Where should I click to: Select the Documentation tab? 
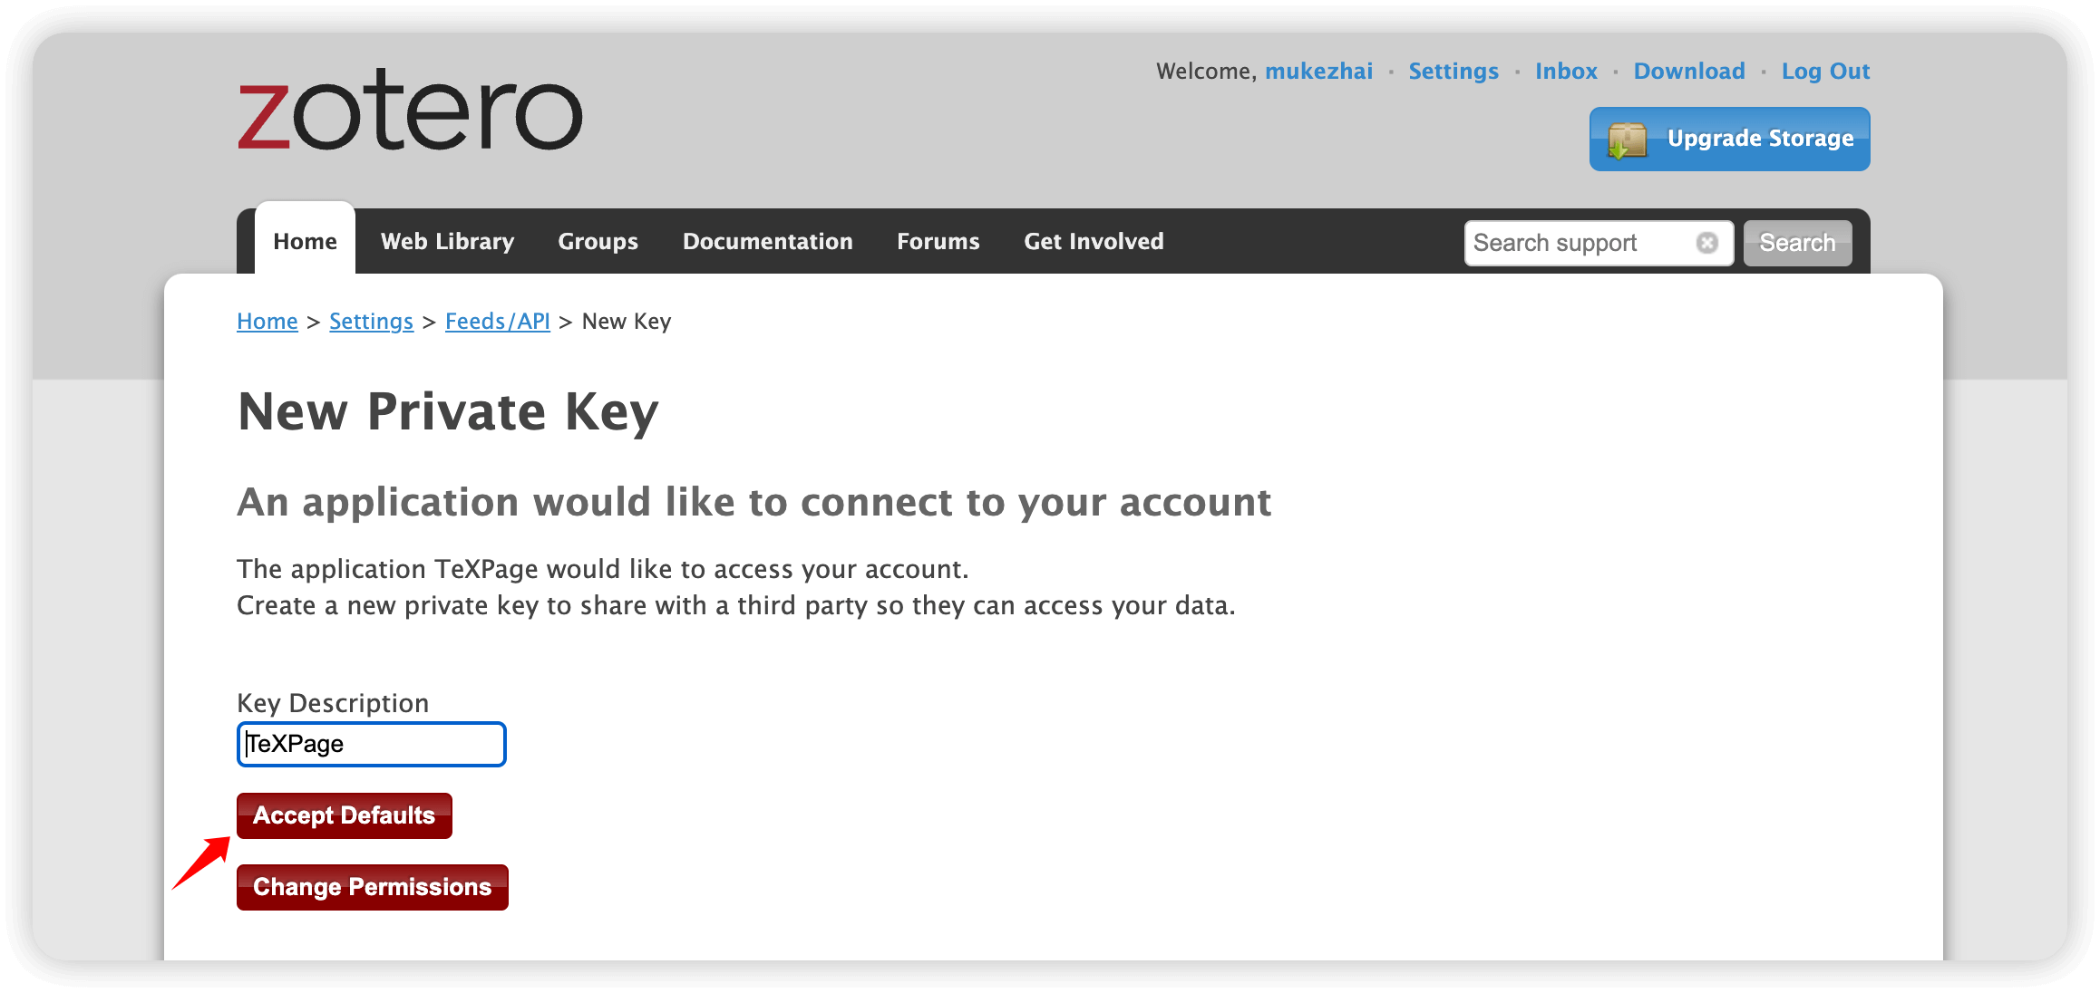pyautogui.click(x=767, y=241)
